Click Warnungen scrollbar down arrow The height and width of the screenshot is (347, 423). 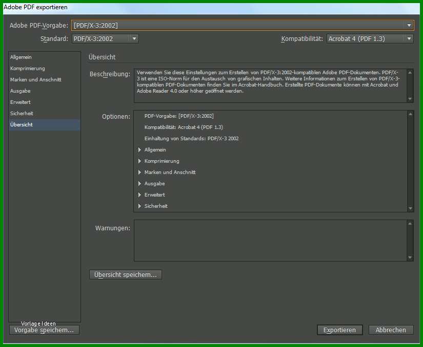[x=410, y=257]
